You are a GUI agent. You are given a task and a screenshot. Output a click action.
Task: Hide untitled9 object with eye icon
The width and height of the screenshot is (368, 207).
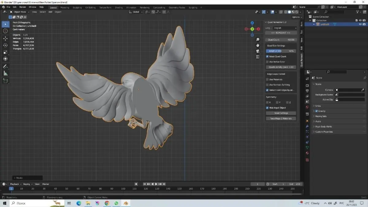pyautogui.click(x=360, y=24)
